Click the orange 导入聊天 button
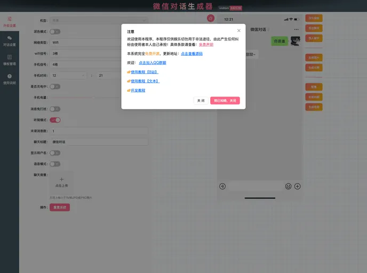Viewport: 367px width, 273px height. point(314,38)
